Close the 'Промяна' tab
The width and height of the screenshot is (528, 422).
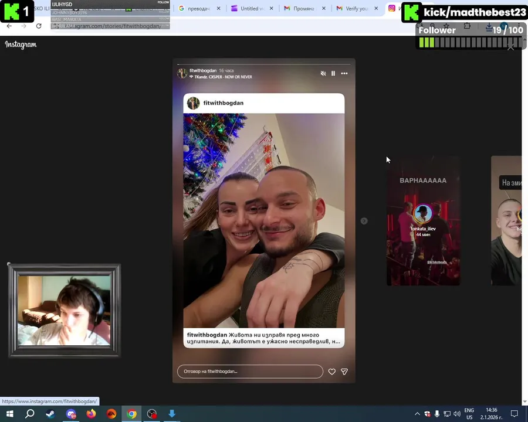pyautogui.click(x=324, y=8)
